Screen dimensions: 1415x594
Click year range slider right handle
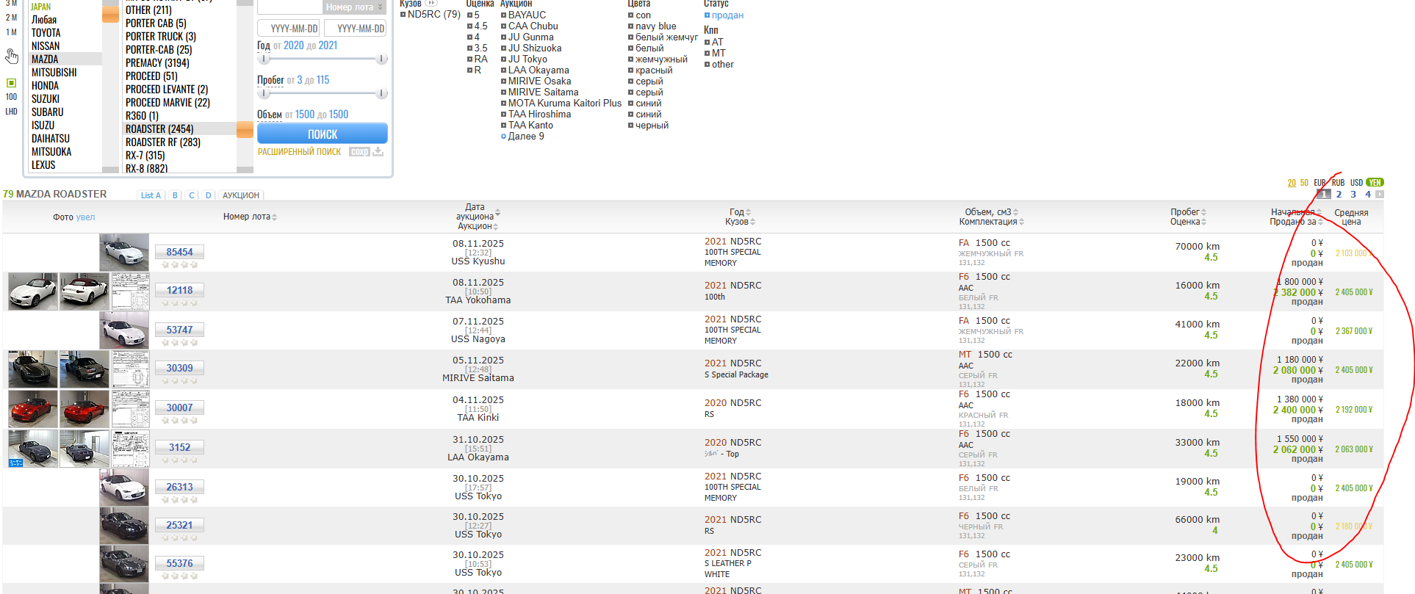381,59
